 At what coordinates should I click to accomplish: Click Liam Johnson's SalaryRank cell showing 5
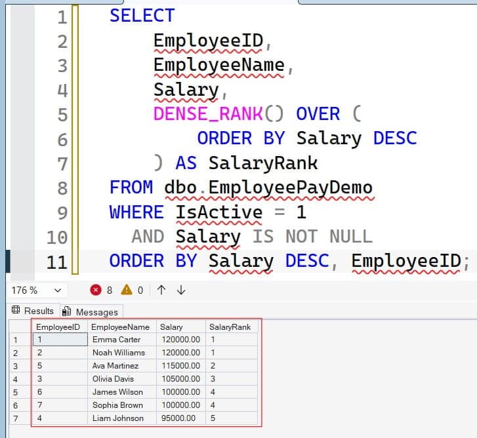click(x=232, y=418)
